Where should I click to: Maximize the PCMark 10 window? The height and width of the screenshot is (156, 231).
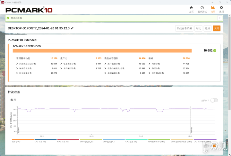pos(220,2)
